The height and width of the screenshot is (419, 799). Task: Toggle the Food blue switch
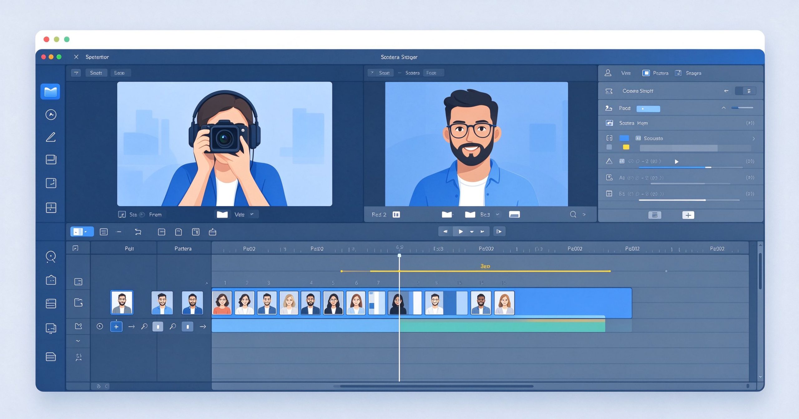point(648,108)
